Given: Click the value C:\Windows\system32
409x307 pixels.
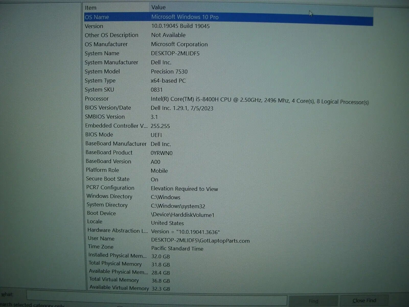Looking at the screenshot, I should click(178, 206).
